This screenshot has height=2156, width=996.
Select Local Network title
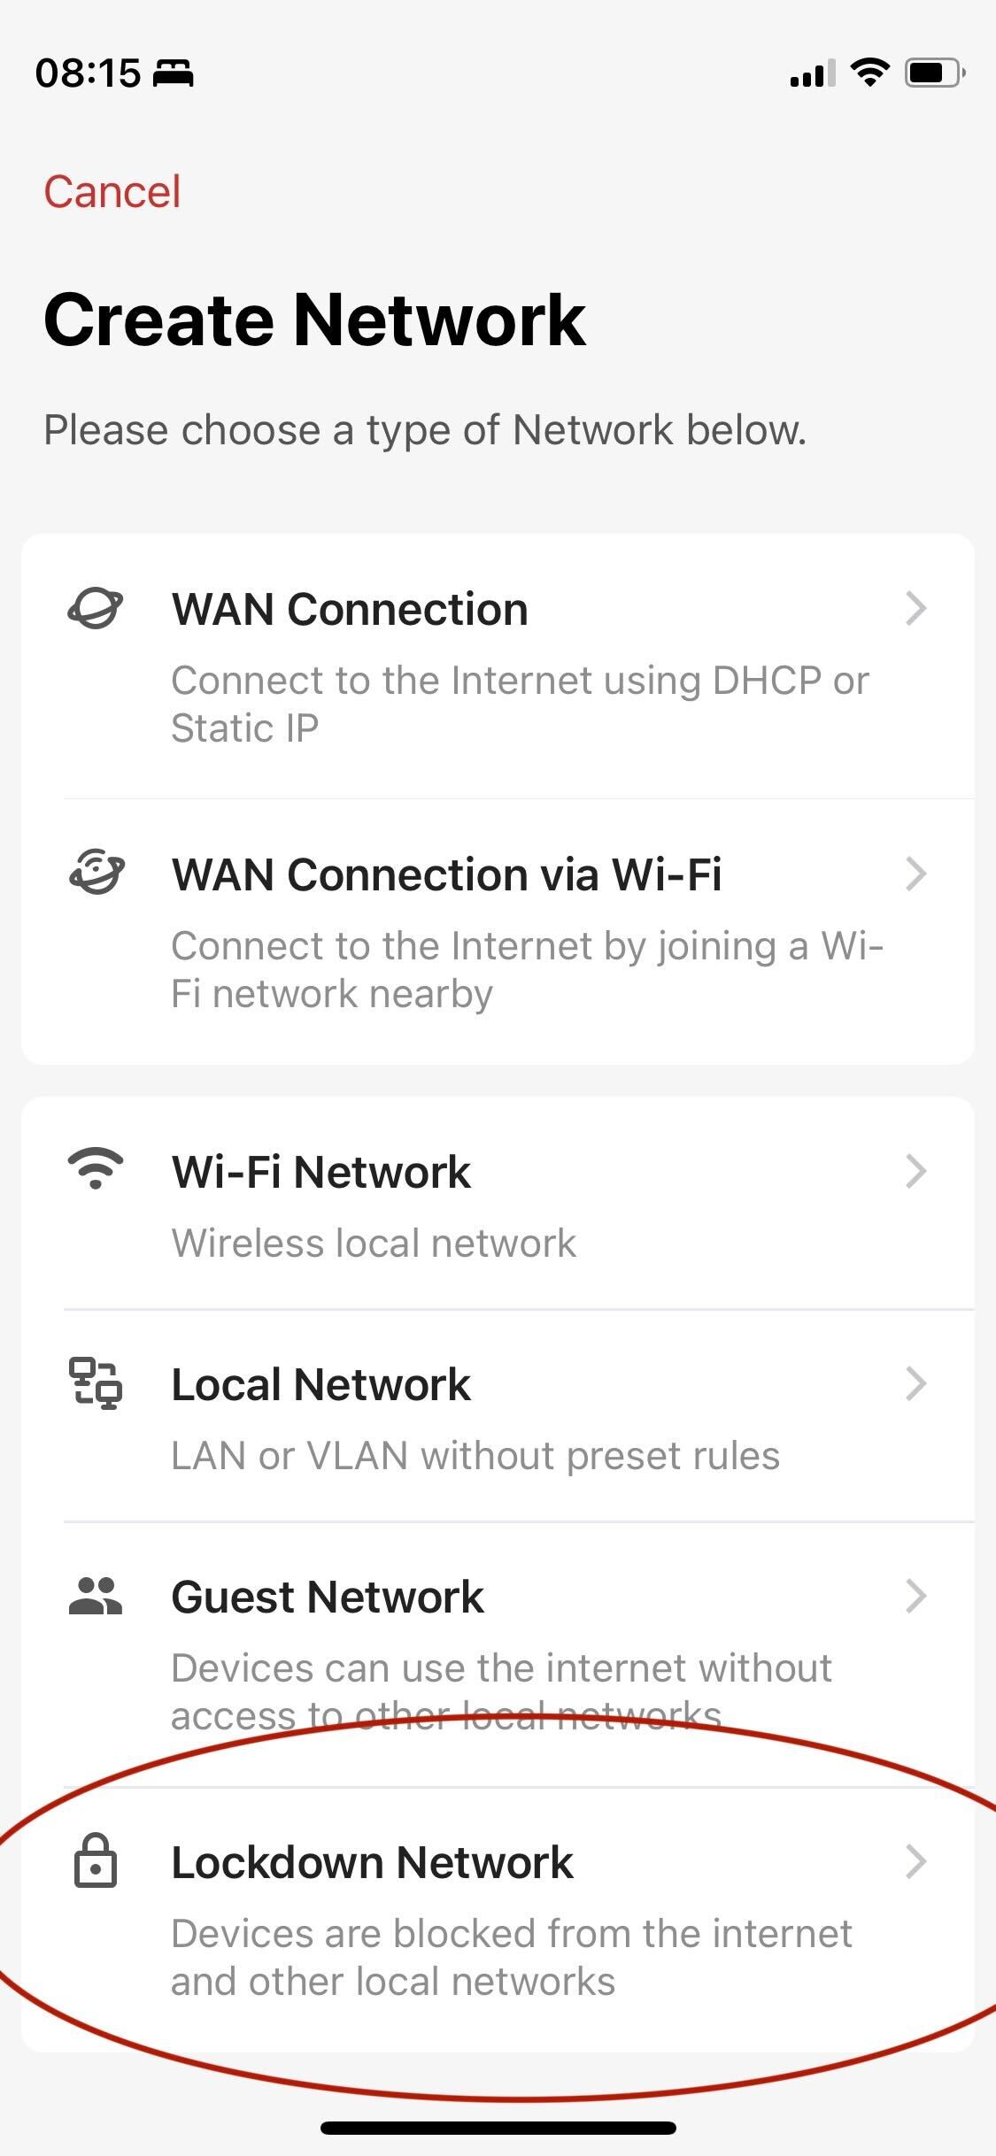(320, 1384)
